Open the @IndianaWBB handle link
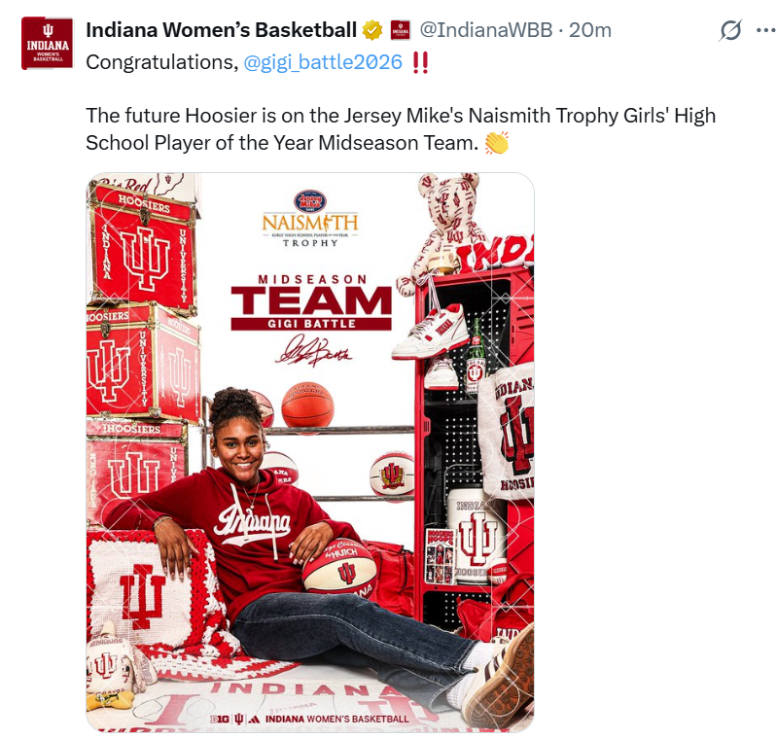The height and width of the screenshot is (739, 777). coord(485,30)
